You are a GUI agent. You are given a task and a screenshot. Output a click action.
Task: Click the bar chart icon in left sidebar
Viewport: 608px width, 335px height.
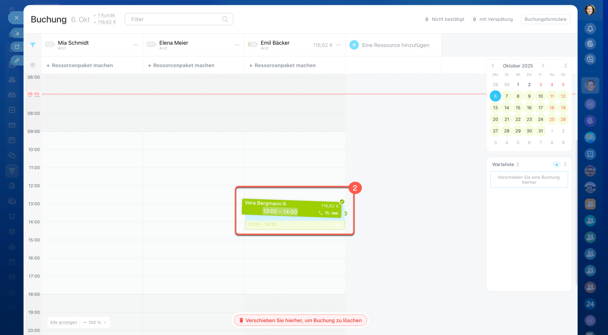coord(12,247)
